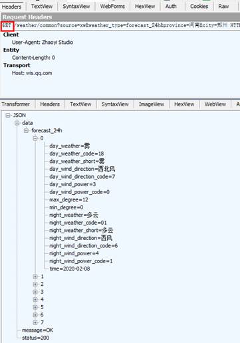Expand forecast item 3

tap(35, 292)
